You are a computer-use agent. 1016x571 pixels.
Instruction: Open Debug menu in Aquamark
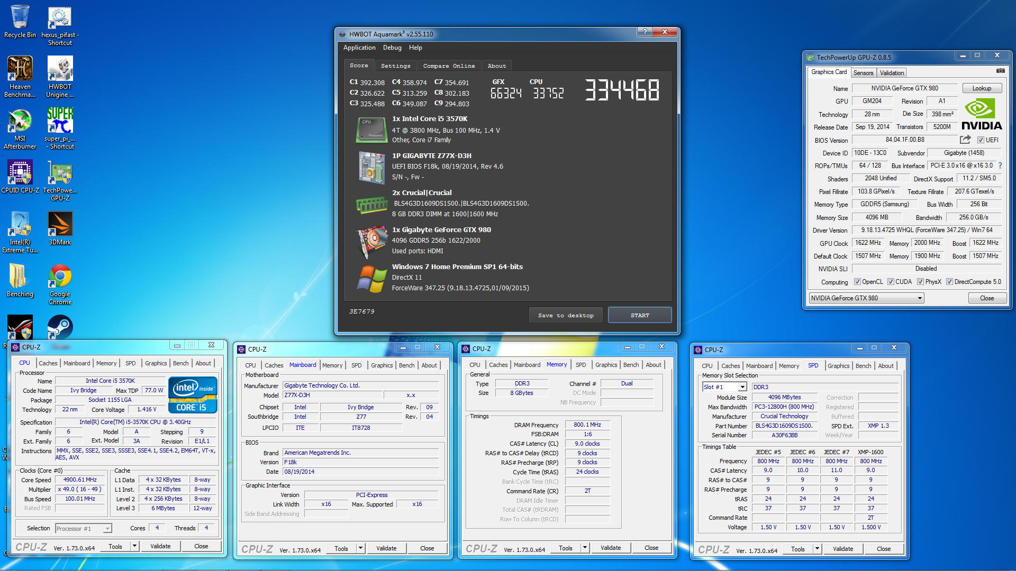point(392,48)
